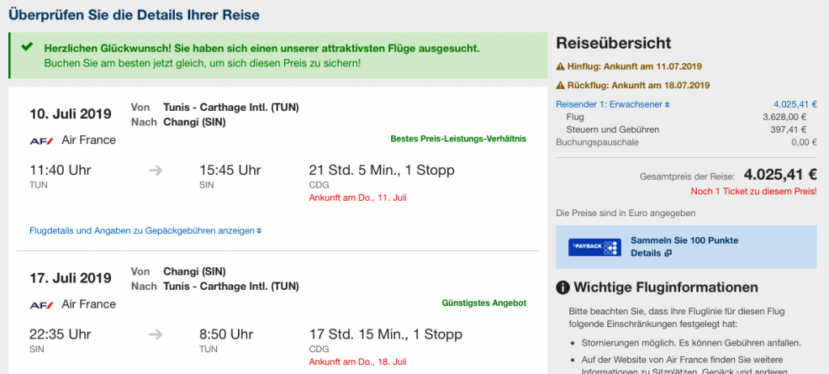Screen dimensions: 829x374
Task: Click the external-link icon after Details
Action: (668, 253)
